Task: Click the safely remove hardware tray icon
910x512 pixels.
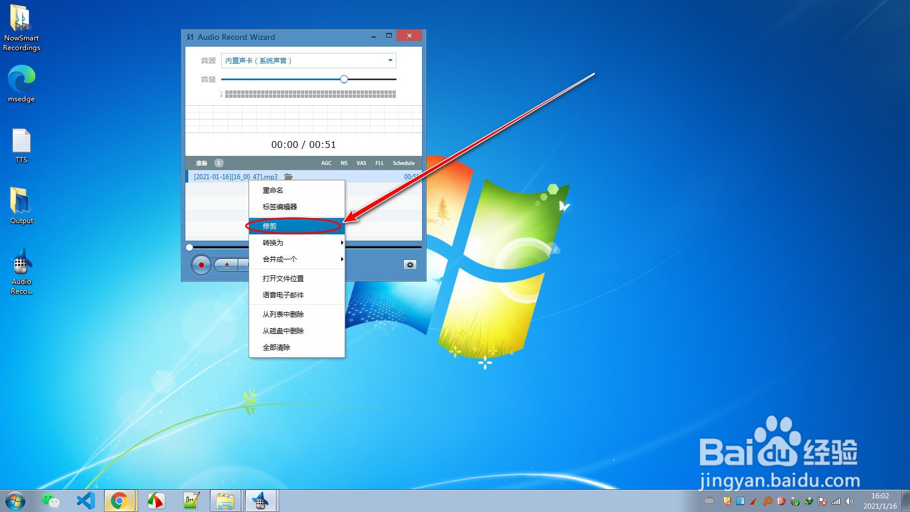Action: click(x=795, y=501)
